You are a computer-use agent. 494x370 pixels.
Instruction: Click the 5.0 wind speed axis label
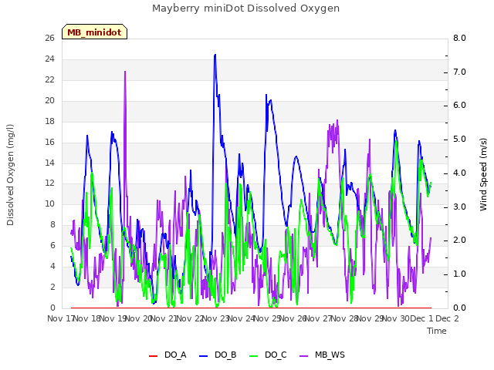(459, 139)
